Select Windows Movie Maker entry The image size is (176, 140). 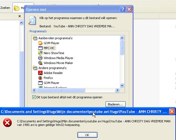coord(58,63)
